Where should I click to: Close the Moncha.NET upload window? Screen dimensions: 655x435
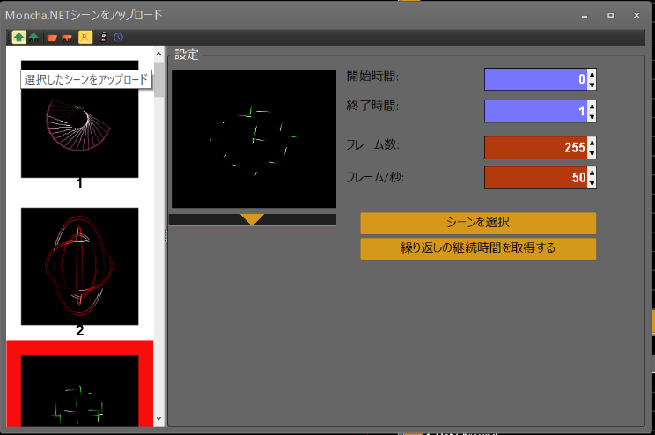click(637, 16)
